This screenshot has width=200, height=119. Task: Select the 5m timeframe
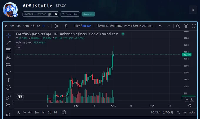tap(18, 26)
